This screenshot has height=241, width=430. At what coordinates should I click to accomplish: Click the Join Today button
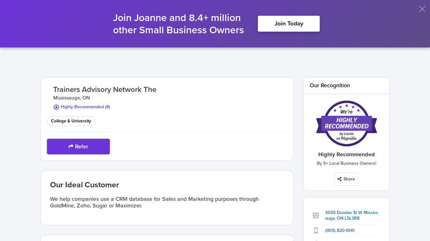pyautogui.click(x=289, y=23)
